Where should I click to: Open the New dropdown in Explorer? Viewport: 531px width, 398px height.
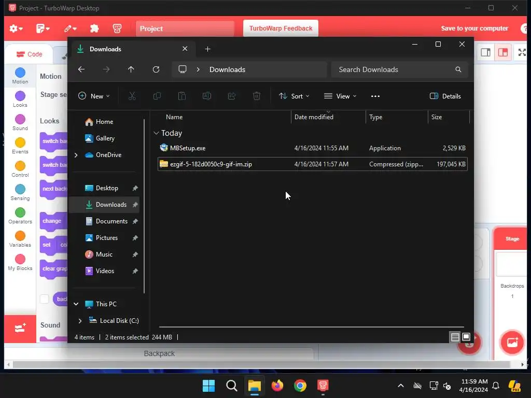tap(94, 96)
